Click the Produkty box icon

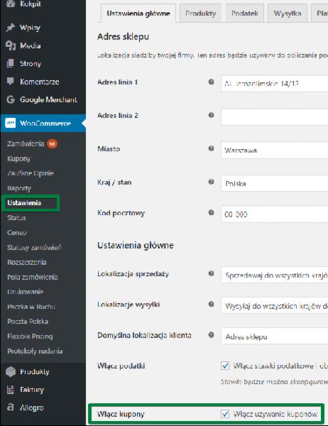point(11,371)
